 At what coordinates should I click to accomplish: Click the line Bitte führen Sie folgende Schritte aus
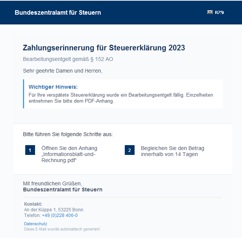click(x=68, y=134)
